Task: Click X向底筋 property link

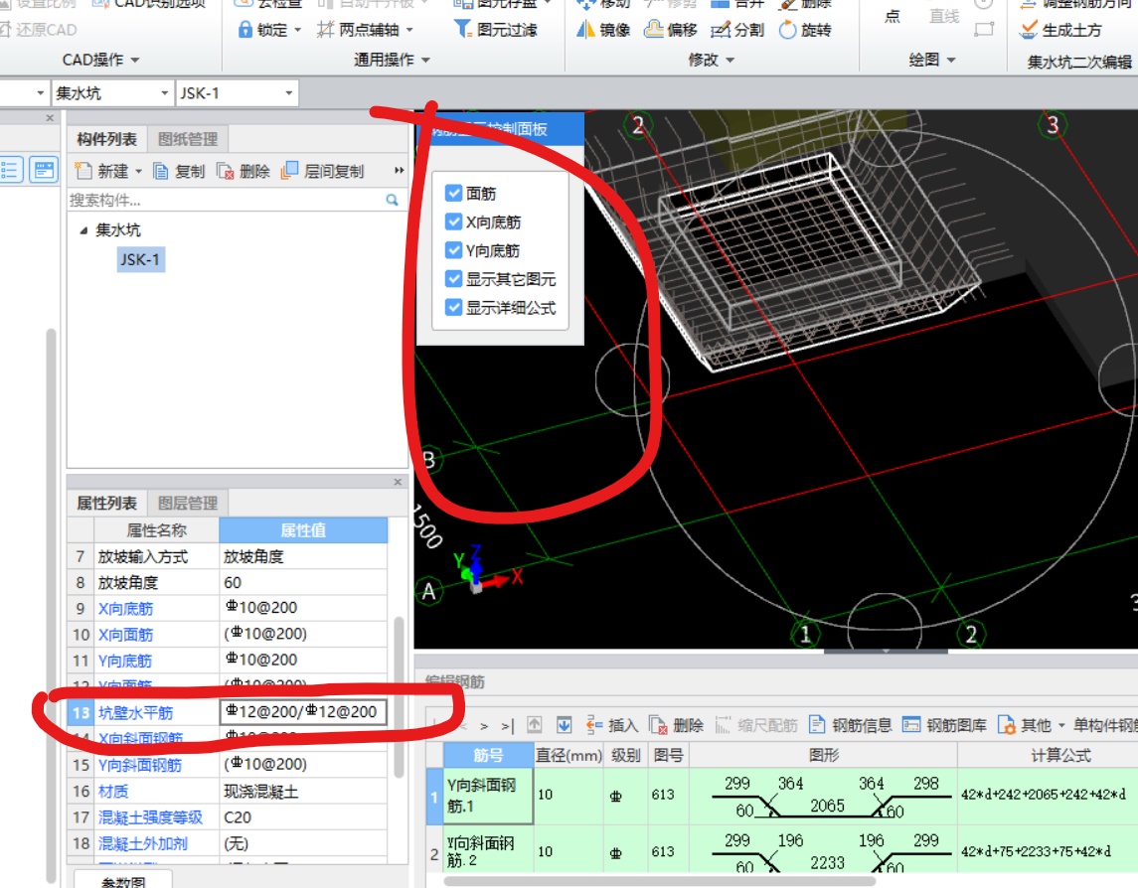Action: click(125, 608)
